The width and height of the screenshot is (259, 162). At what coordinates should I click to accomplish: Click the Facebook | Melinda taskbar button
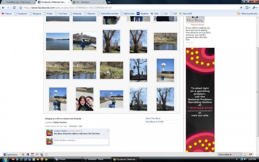tap(125, 159)
